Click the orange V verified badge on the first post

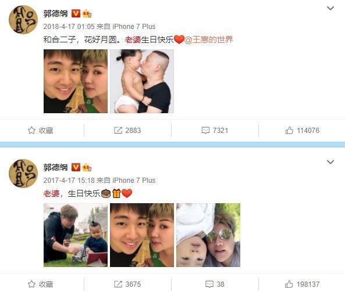76,13
